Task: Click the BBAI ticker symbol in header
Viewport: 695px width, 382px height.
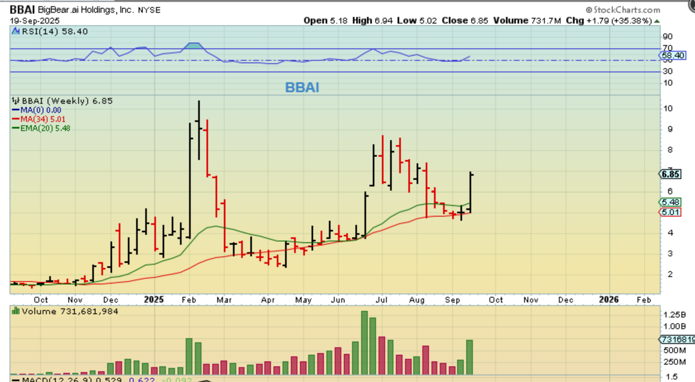Action: click(22, 10)
